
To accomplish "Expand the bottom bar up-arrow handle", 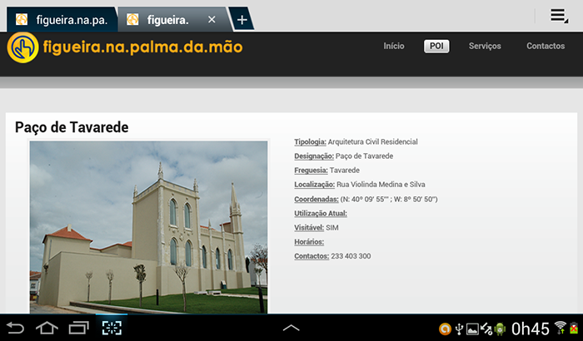I will click(291, 328).
